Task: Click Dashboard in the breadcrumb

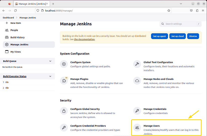Action: pos(8,18)
